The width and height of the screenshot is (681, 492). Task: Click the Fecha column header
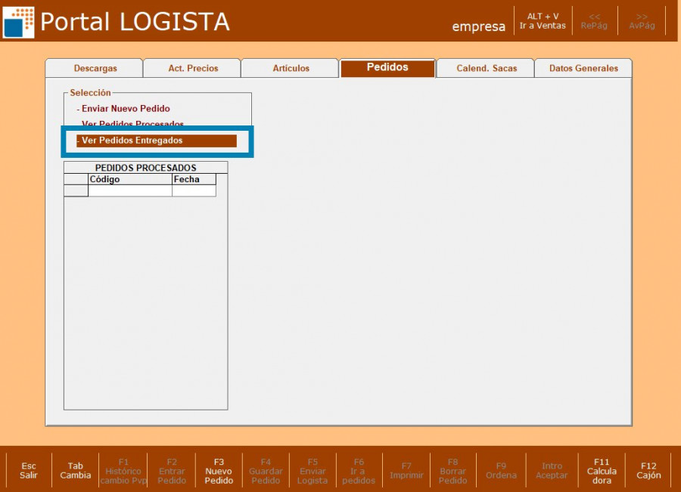(193, 179)
